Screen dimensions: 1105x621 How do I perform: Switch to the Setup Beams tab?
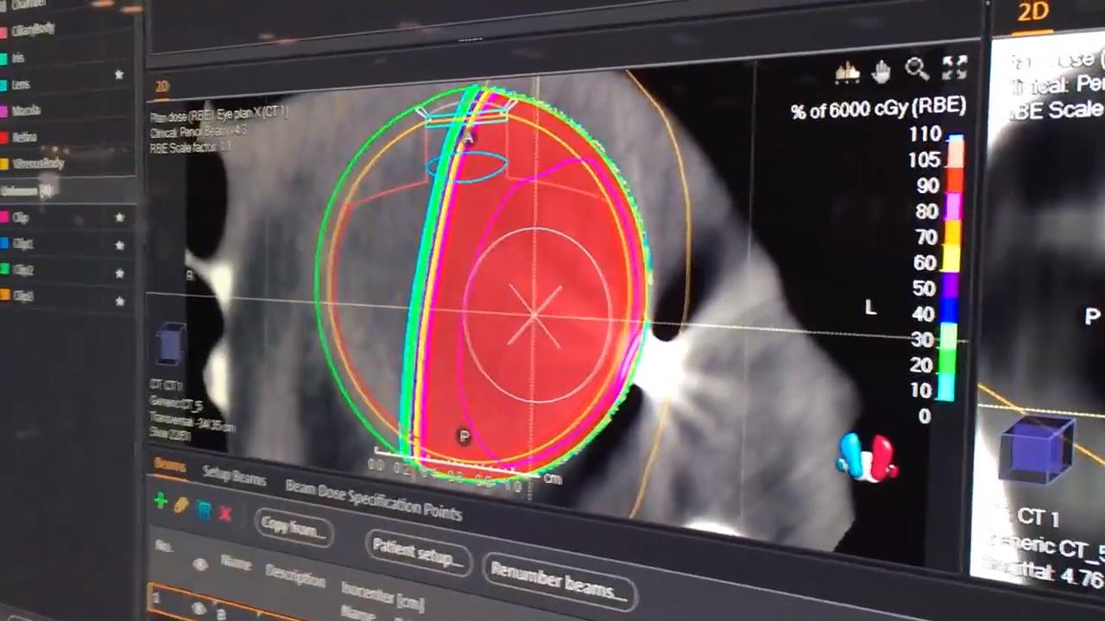[234, 475]
